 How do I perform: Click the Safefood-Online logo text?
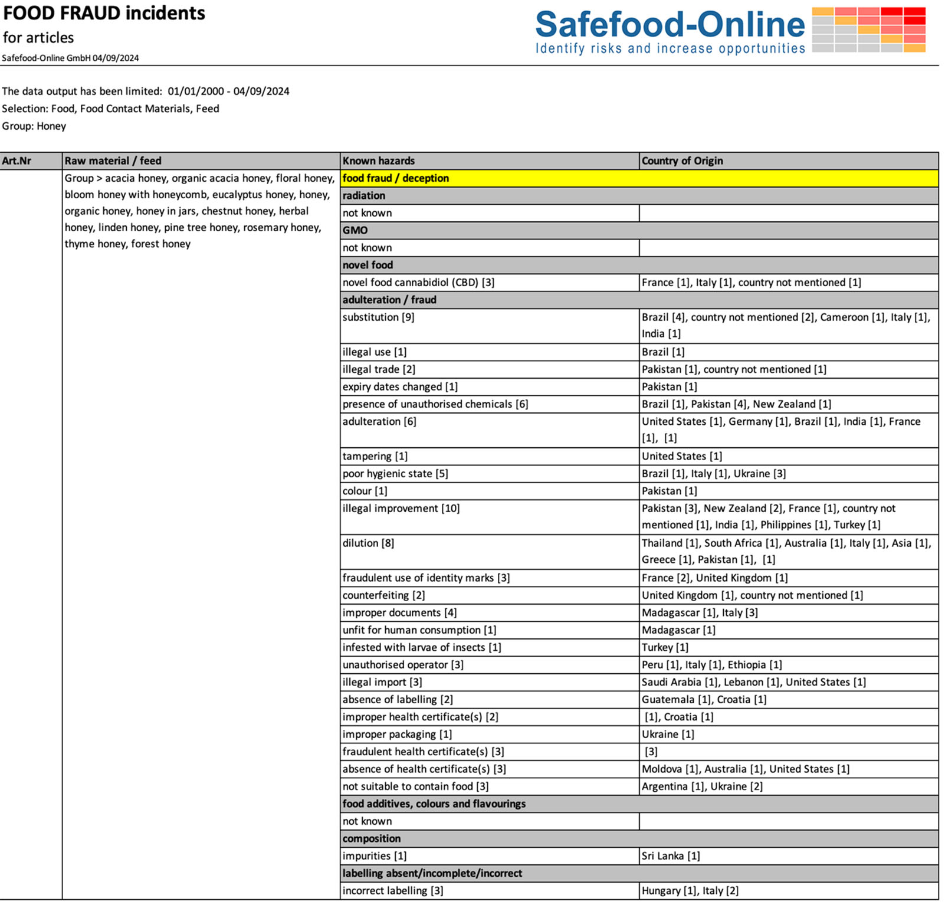tap(670, 25)
